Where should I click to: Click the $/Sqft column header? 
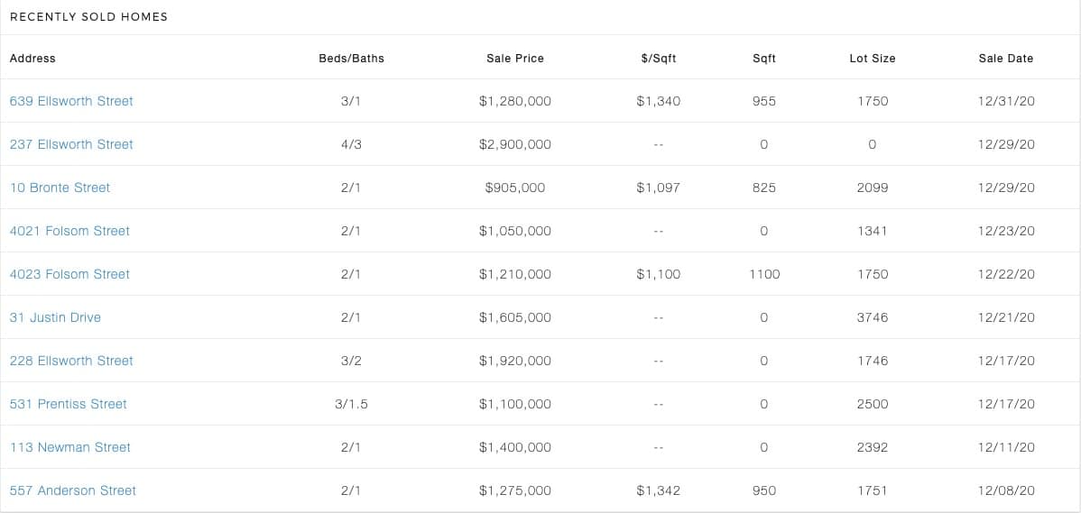coord(659,59)
